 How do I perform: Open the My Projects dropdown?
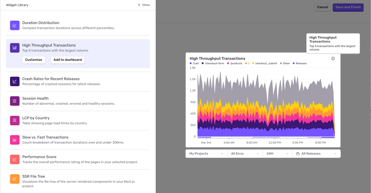tap(206, 154)
